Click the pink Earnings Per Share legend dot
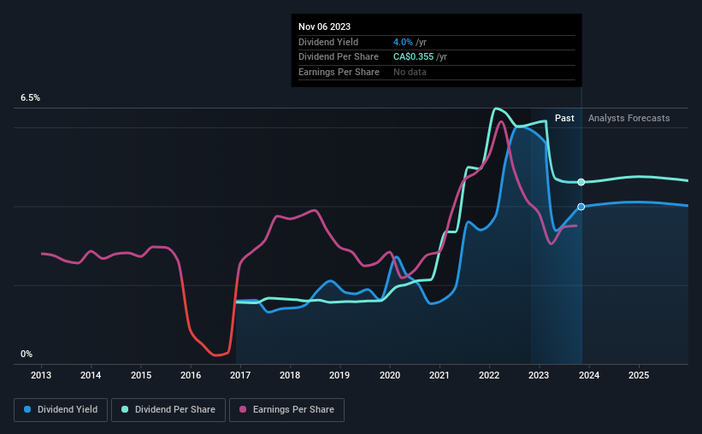The width and height of the screenshot is (702, 434). pos(243,409)
